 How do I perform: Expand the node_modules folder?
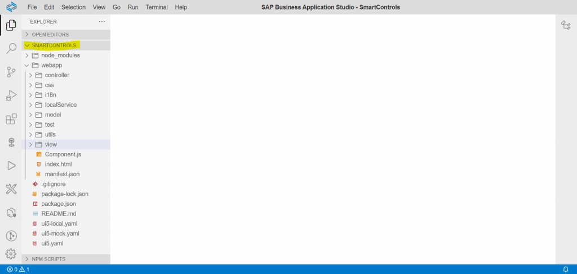coord(66,55)
